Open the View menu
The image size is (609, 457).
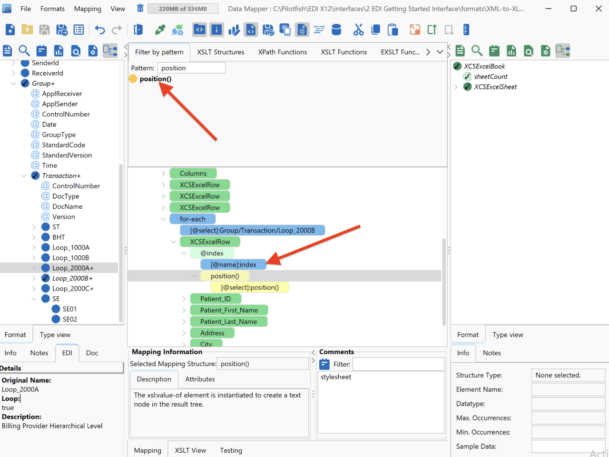click(118, 9)
